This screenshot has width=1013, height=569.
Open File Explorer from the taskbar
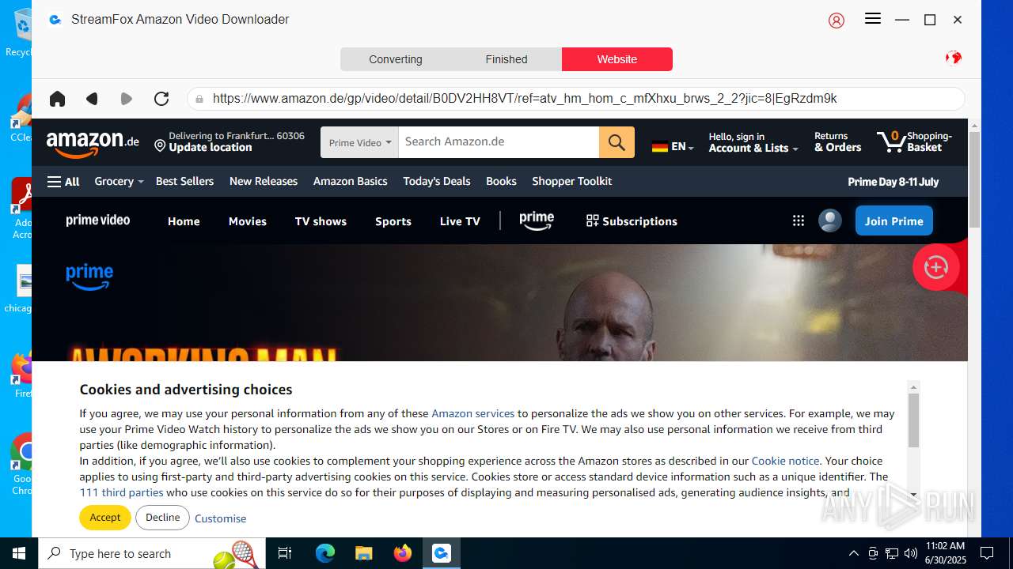[x=363, y=553]
